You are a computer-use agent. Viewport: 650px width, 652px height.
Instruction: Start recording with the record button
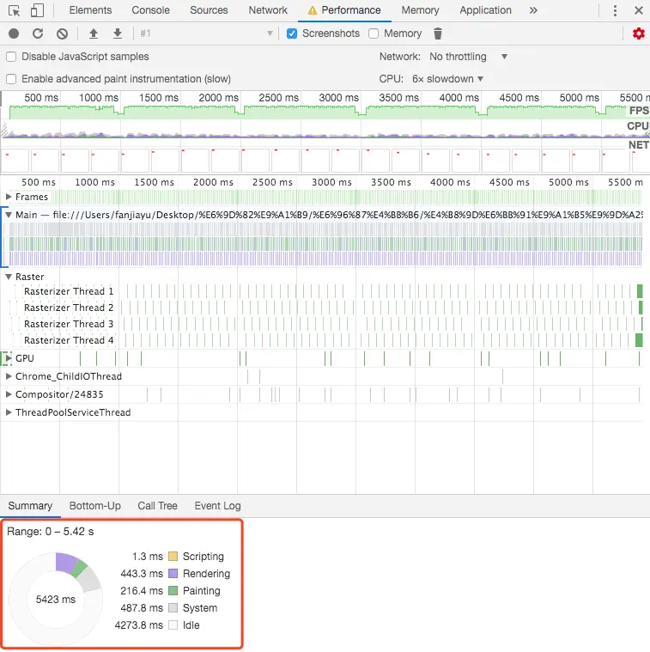click(14, 34)
